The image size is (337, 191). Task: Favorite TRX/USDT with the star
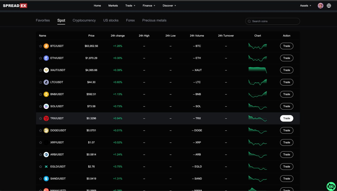tap(41, 118)
